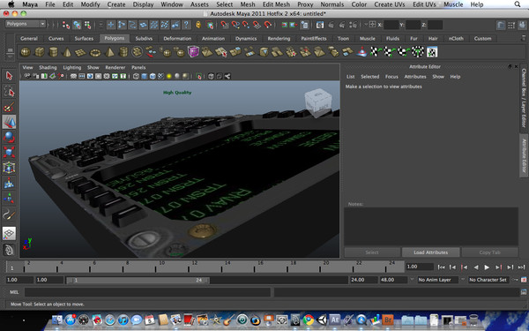Click the polygon sphere shelf icon
This screenshot has width=529, height=331.
pos(26,52)
